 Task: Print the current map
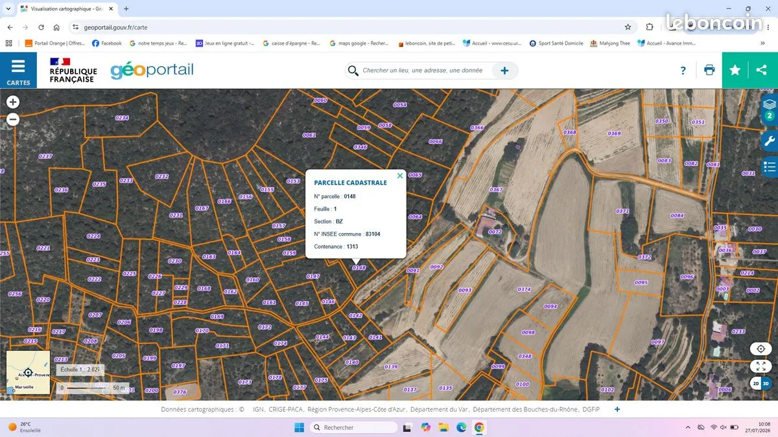709,70
